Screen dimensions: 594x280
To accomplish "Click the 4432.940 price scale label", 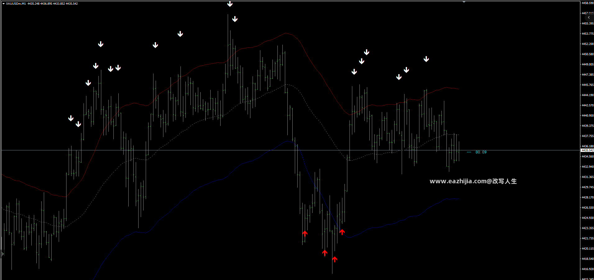I will click(x=587, y=167).
